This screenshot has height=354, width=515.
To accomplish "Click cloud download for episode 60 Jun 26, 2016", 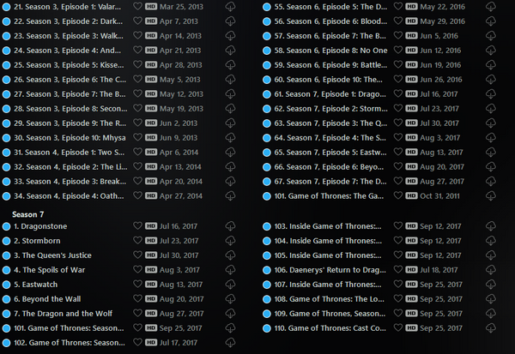I will coord(491,80).
